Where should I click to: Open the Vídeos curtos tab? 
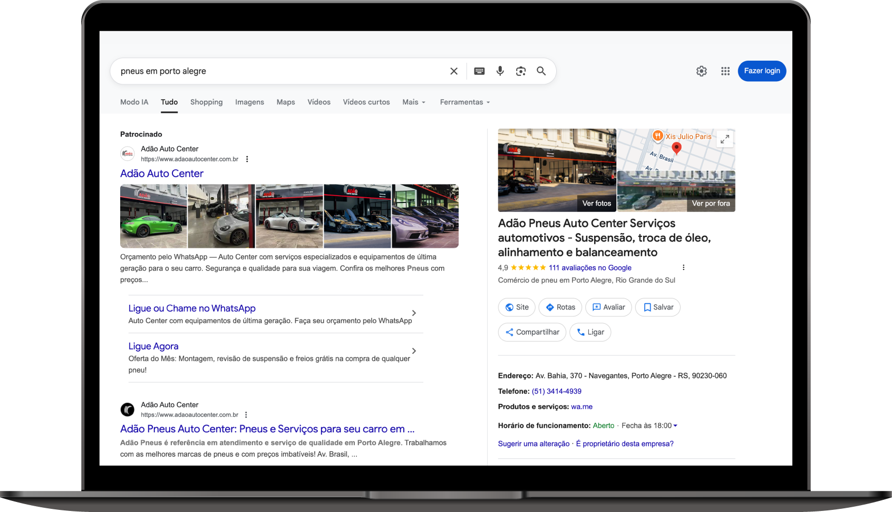366,102
